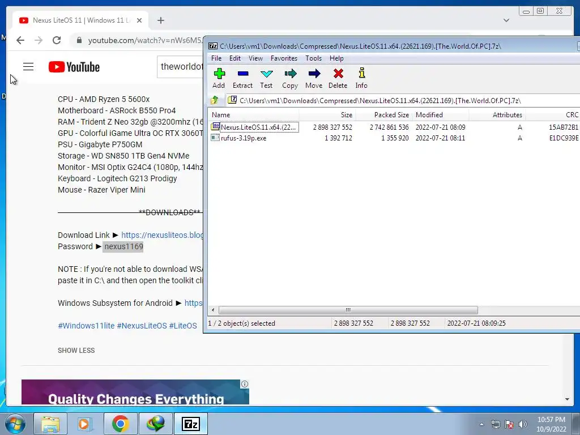This screenshot has width=580, height=435.
Task: Sort by Packed Size column header
Action: [384, 114]
